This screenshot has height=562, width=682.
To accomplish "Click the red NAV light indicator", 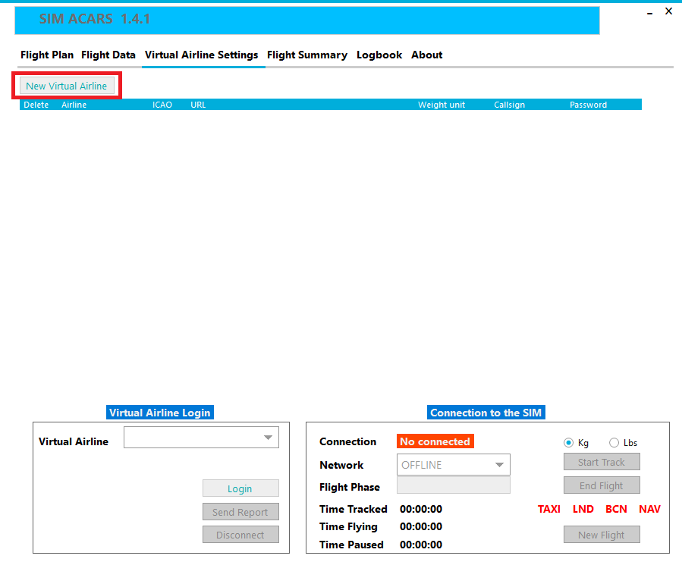I will (x=649, y=509).
